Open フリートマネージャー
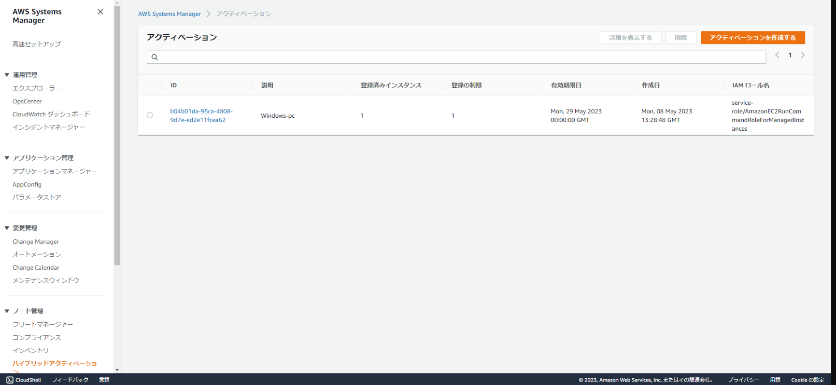The height and width of the screenshot is (385, 836). click(43, 325)
